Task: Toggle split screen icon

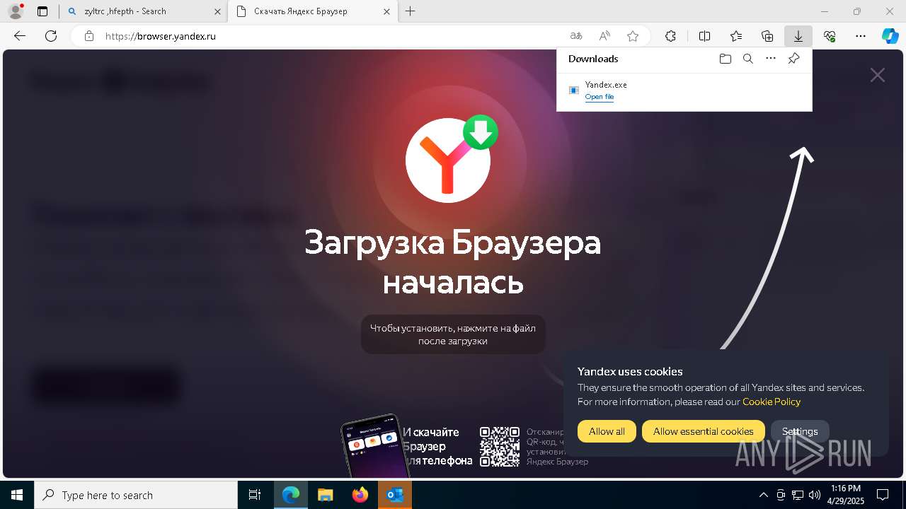Action: [x=704, y=36]
